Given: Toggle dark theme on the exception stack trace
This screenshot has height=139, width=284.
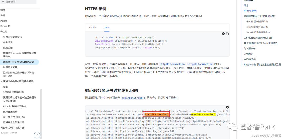Looking at the screenshot, I should coord(227,107).
